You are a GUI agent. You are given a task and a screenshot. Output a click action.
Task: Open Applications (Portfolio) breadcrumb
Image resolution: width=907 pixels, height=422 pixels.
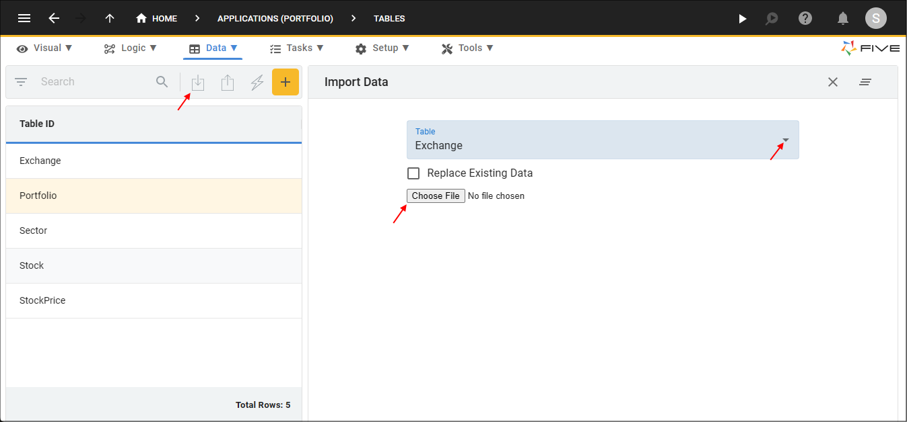[275, 19]
